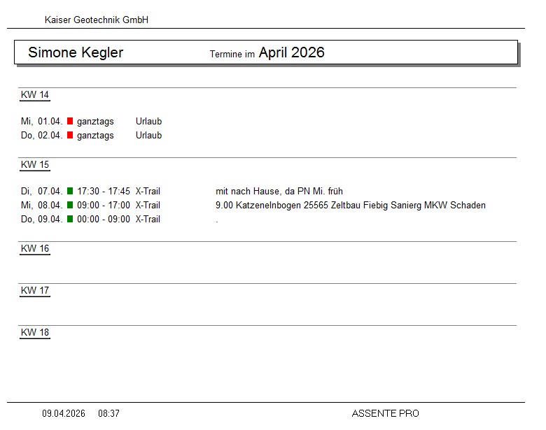Click the red marker for Mi, 01.04.
The height and width of the screenshot is (430, 546).
[70, 122]
